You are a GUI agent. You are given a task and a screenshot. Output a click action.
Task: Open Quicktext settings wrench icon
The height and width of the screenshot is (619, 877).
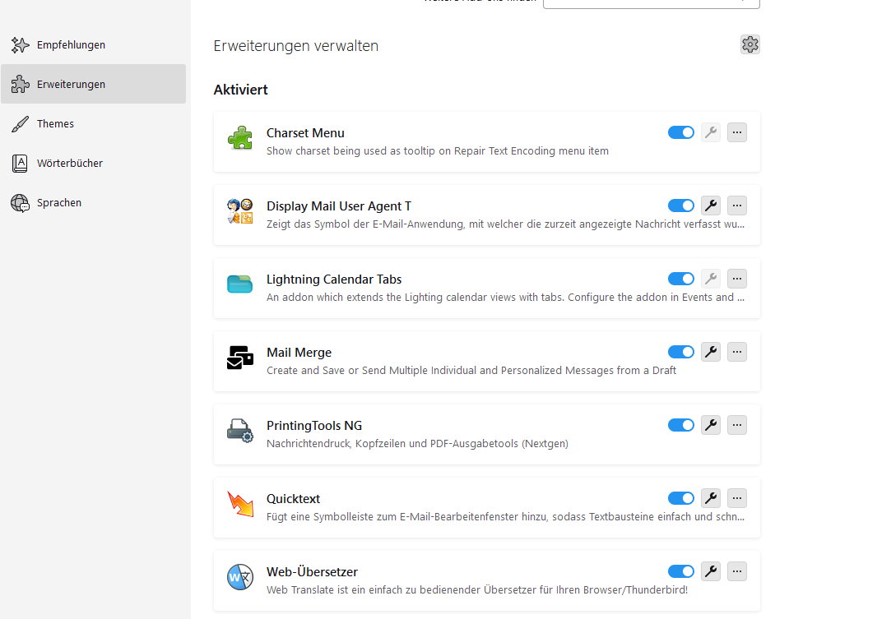pos(711,498)
